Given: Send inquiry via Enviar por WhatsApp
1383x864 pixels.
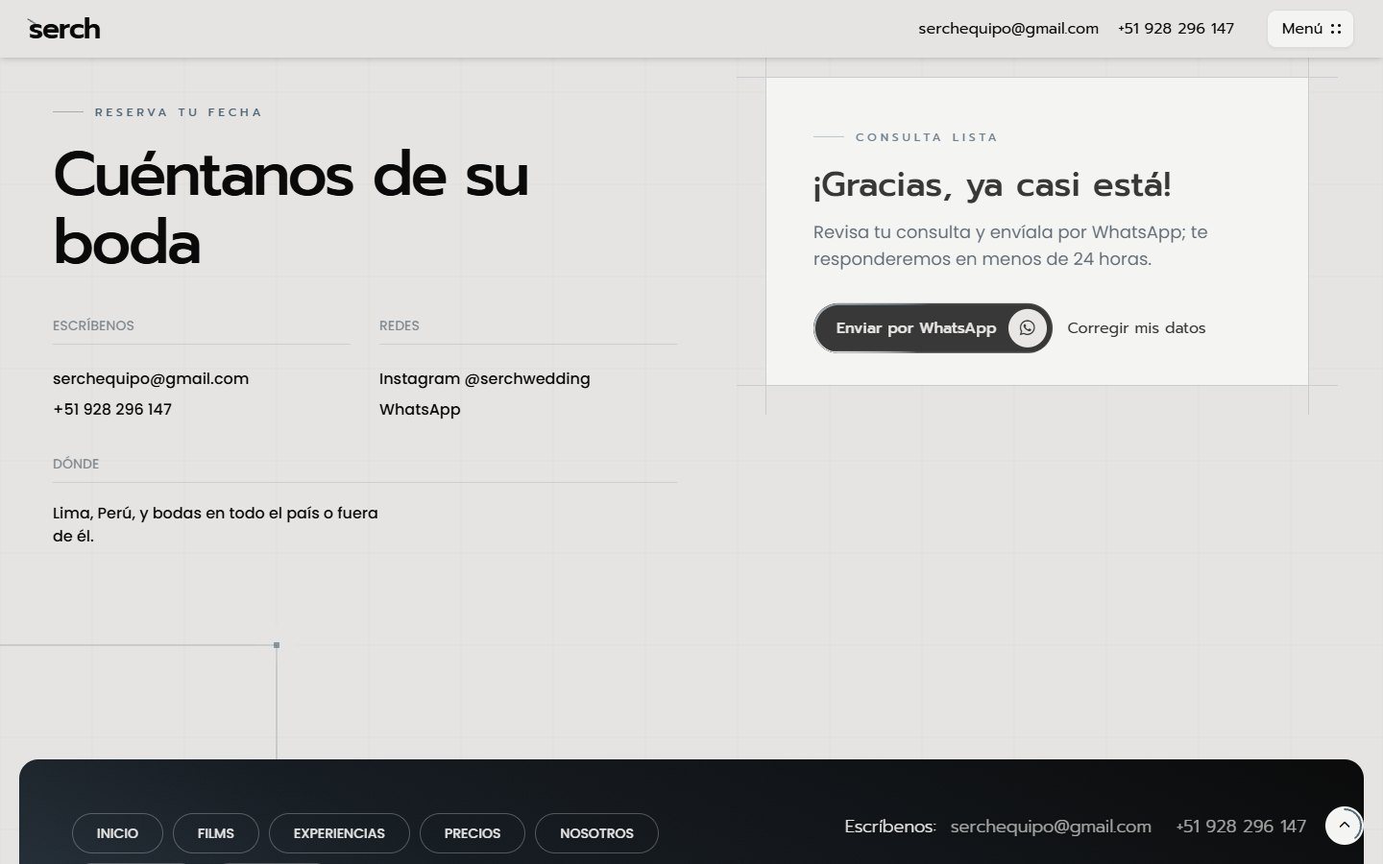Looking at the screenshot, I should tap(933, 328).
